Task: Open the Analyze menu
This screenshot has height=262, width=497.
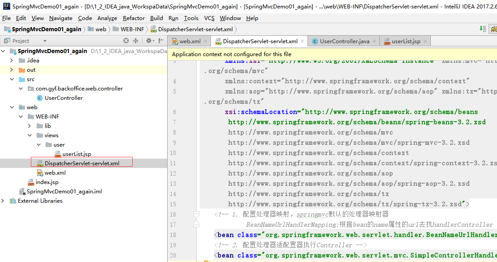Action: [x=107, y=18]
